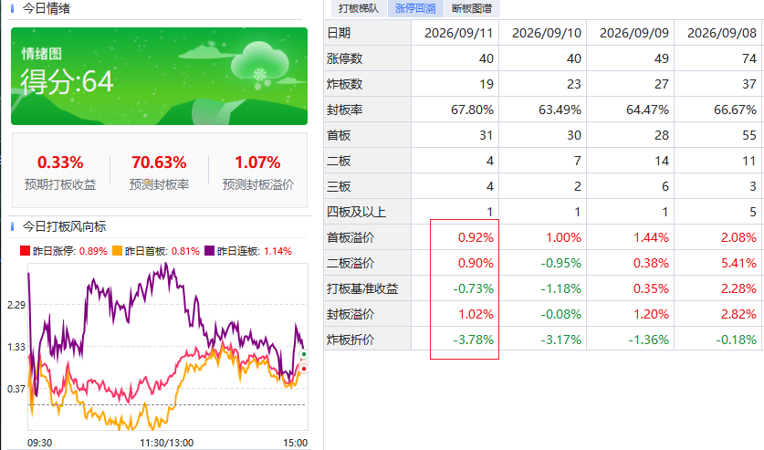Click the green end-of-line marker dot
This screenshot has width=764, height=450.
[x=304, y=353]
